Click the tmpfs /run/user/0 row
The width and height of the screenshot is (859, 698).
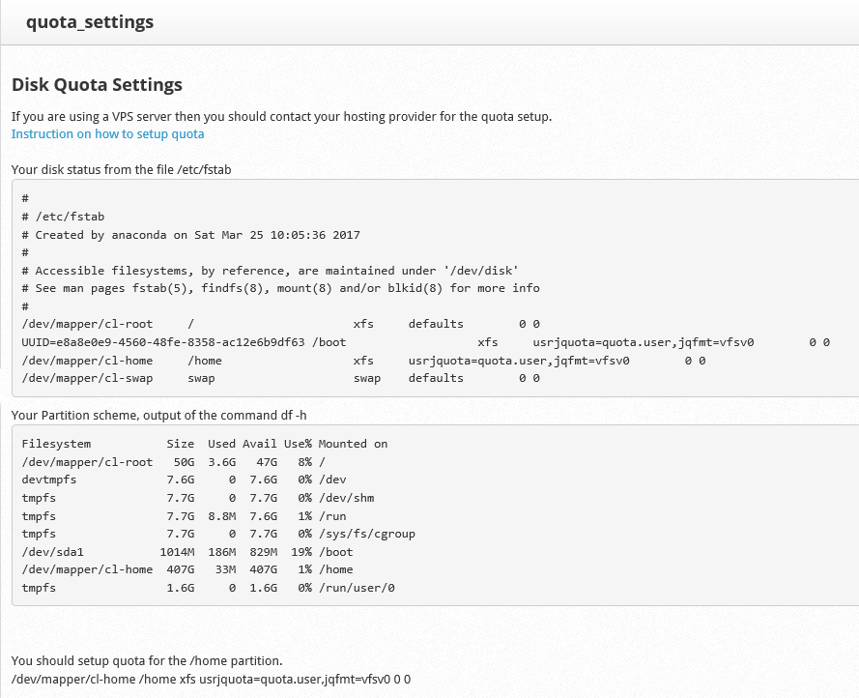[208, 588]
